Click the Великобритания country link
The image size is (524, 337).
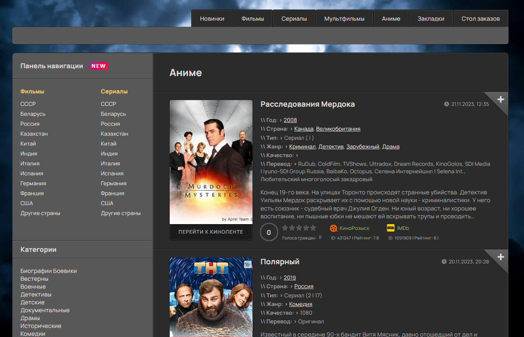(x=338, y=129)
